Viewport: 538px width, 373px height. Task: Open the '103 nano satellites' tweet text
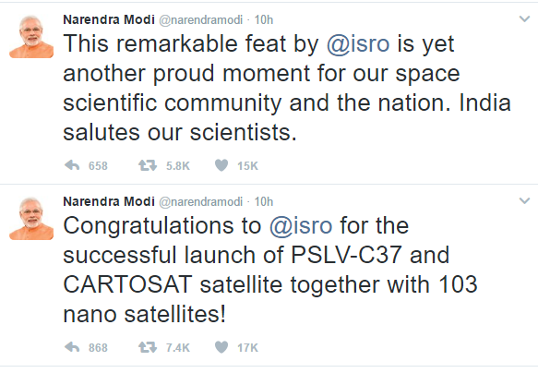(x=270, y=270)
